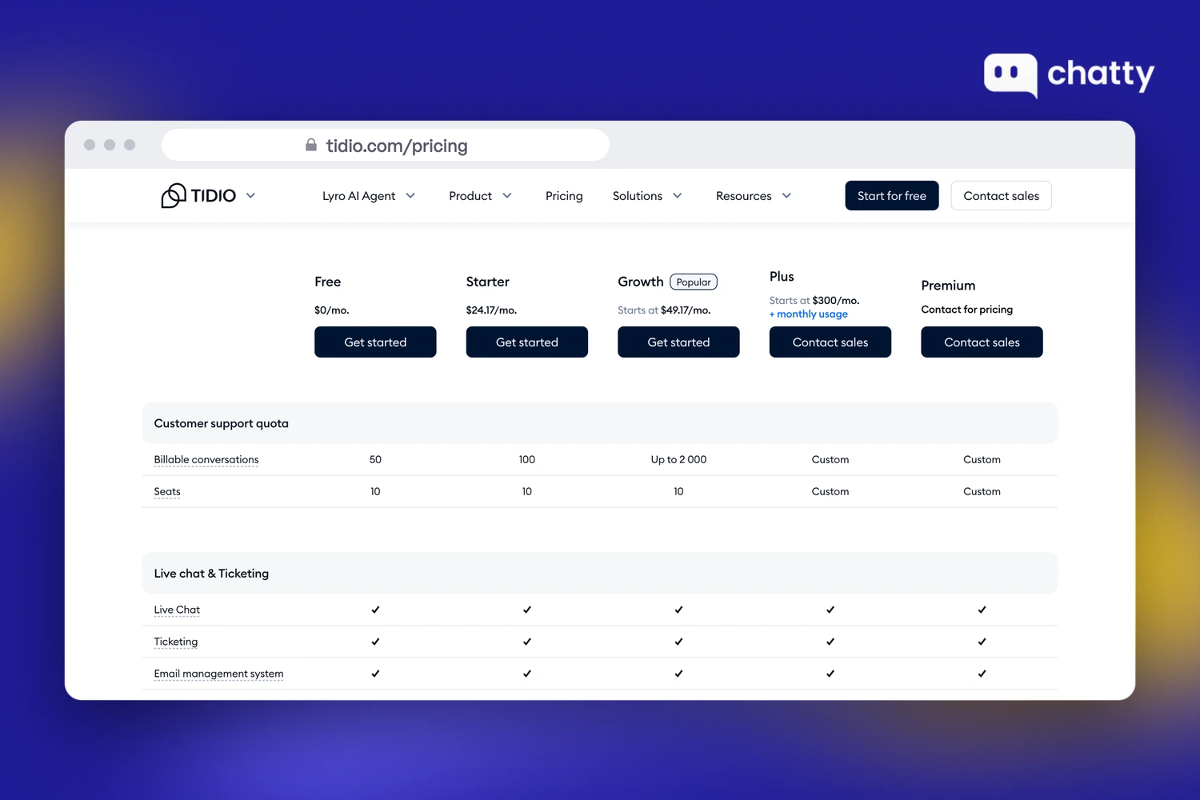Click the Live Chat checkmark under Plus
This screenshot has width=1200, height=800.
[830, 610]
